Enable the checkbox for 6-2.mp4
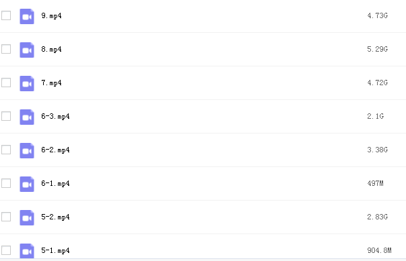This screenshot has width=406, height=261. [x=6, y=150]
